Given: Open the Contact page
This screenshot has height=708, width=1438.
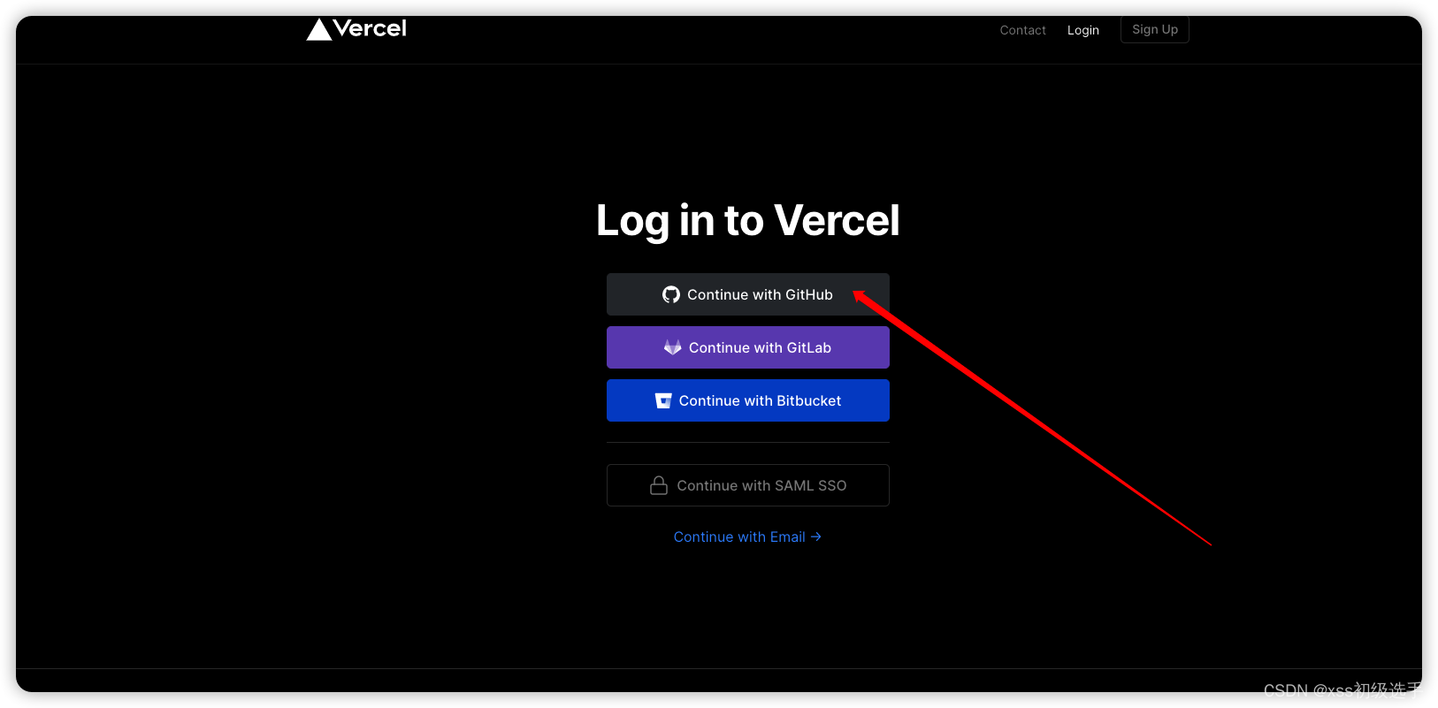Looking at the screenshot, I should pos(1022,29).
